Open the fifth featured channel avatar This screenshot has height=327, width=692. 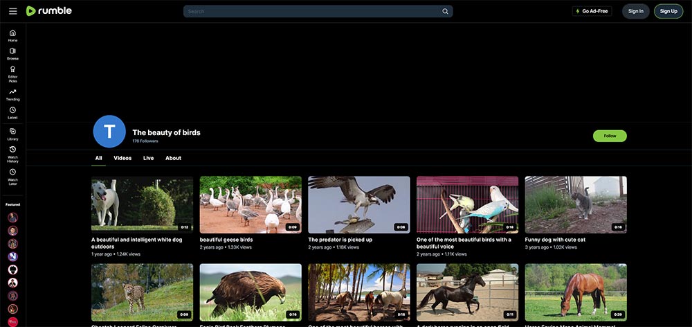[12, 269]
